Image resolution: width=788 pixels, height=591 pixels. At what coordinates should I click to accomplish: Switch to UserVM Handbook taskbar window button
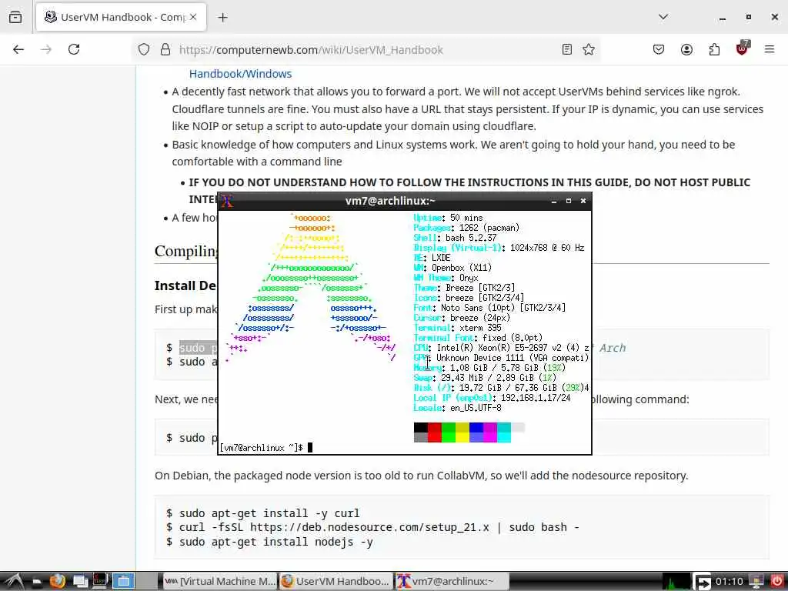pyautogui.click(x=336, y=582)
